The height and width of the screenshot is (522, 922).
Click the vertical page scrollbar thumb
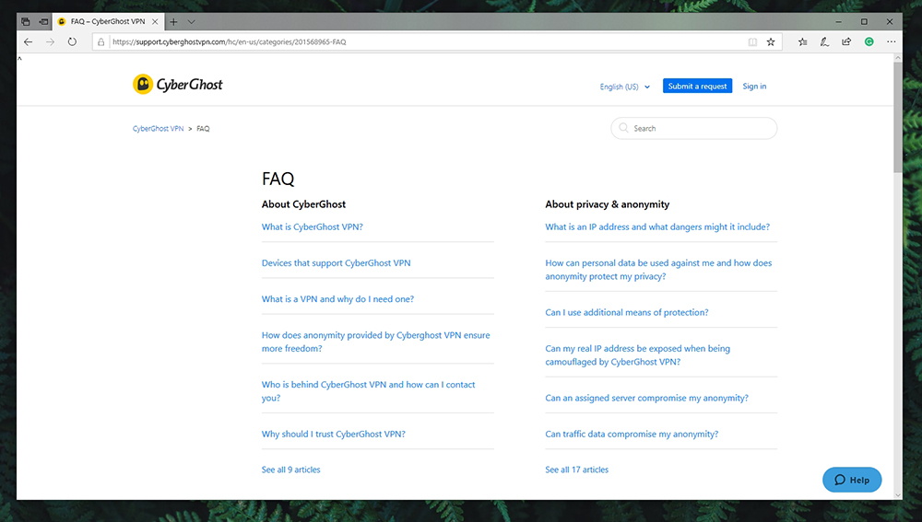pyautogui.click(x=897, y=118)
